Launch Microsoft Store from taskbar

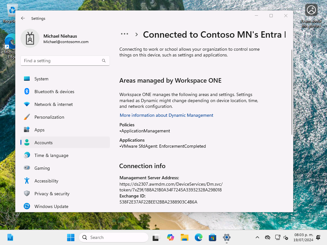coord(212,237)
